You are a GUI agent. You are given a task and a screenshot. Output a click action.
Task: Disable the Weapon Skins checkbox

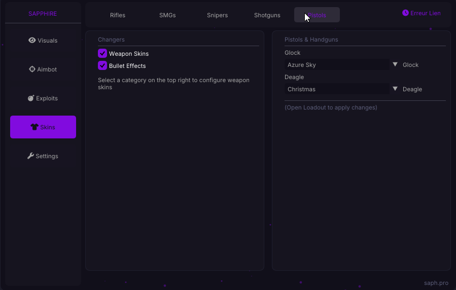point(102,53)
